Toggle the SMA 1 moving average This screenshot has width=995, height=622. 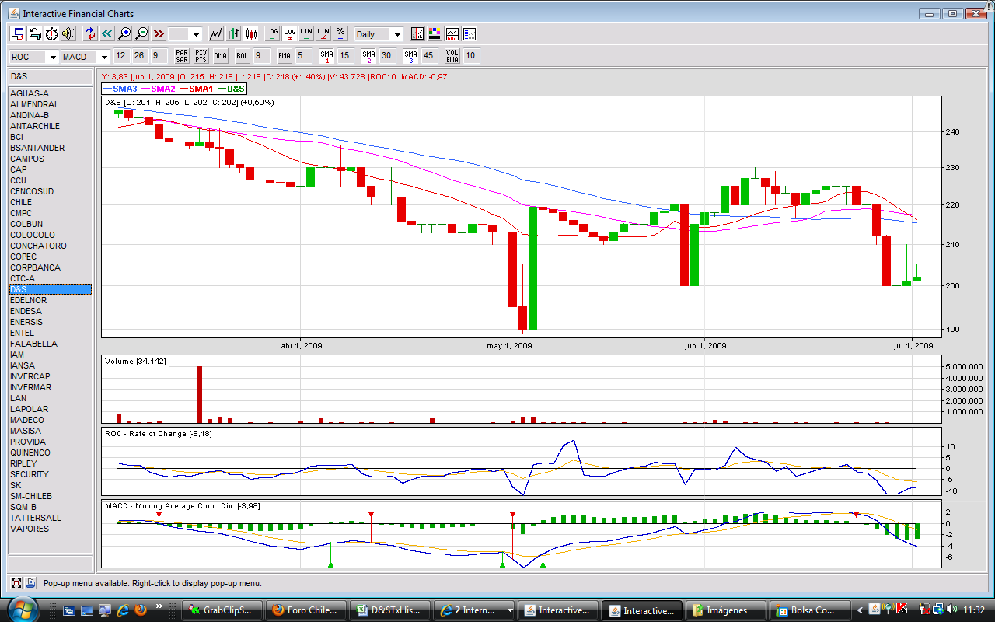point(326,56)
